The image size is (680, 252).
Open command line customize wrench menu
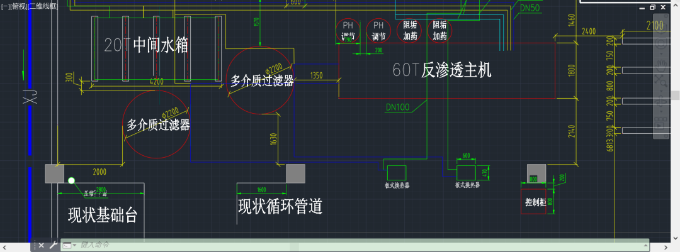pos(53,245)
